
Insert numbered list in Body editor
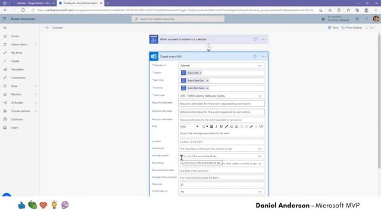[236, 127]
